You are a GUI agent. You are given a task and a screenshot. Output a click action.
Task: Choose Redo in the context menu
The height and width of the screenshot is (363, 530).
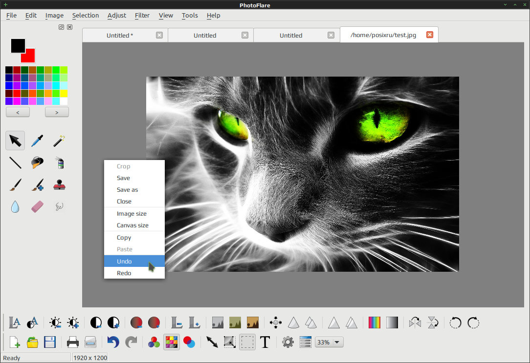134,273
